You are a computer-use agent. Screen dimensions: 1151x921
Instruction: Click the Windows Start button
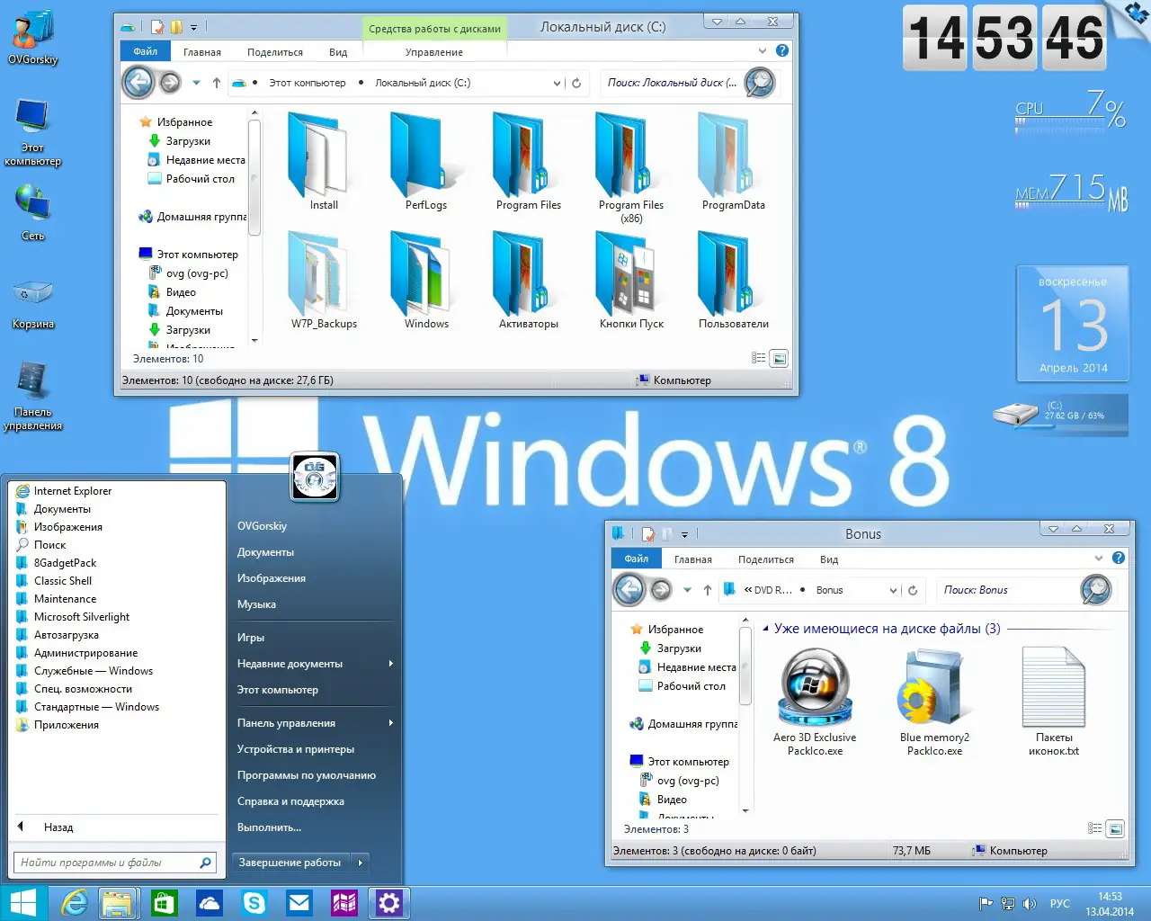22,902
